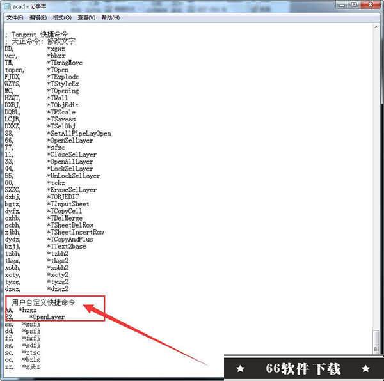This screenshot has height=381, width=384.
Task: Click the text *TPScale
Action: 61,113
